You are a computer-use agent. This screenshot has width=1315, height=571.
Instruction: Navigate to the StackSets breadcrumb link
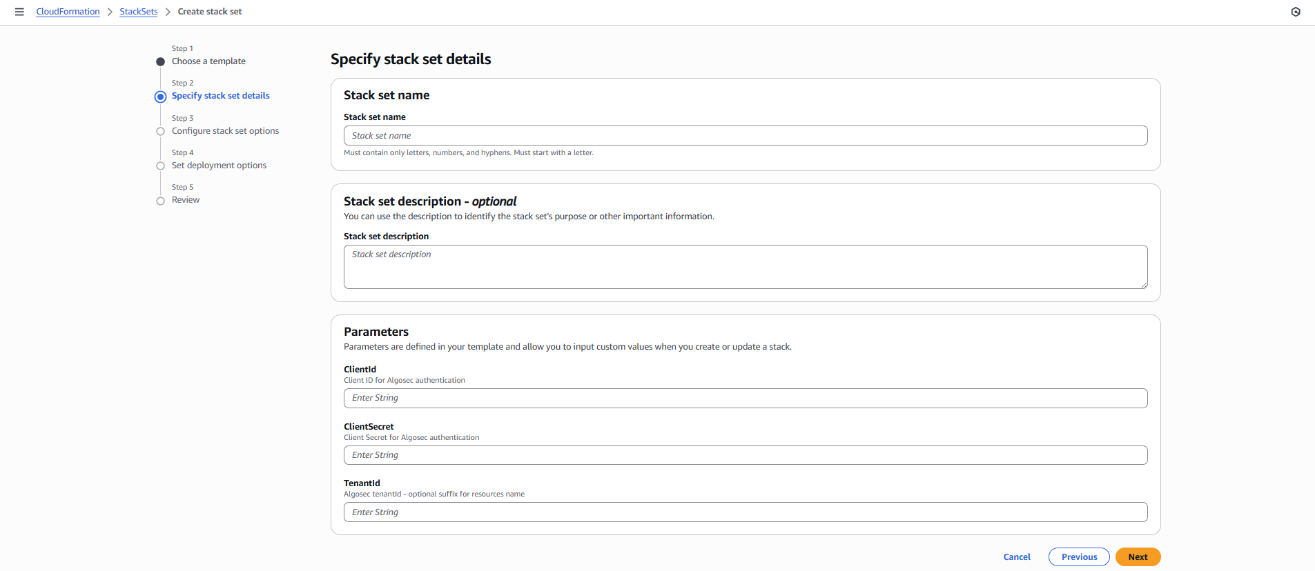pos(138,12)
